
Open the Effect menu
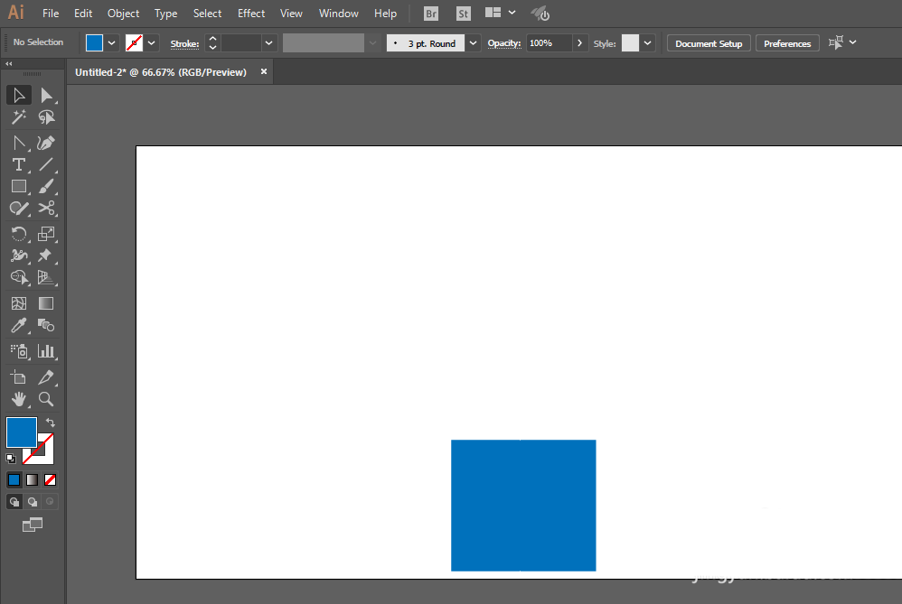[x=251, y=14]
